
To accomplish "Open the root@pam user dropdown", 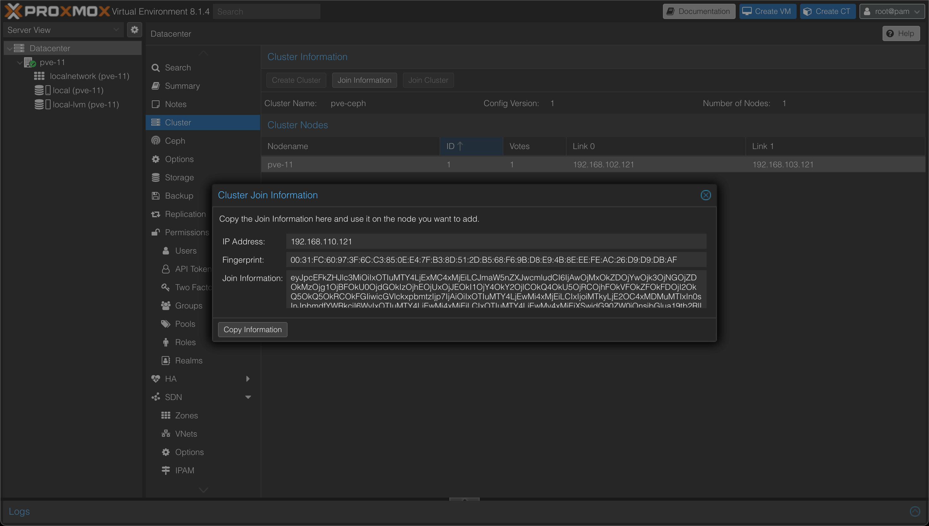I will click(x=892, y=11).
